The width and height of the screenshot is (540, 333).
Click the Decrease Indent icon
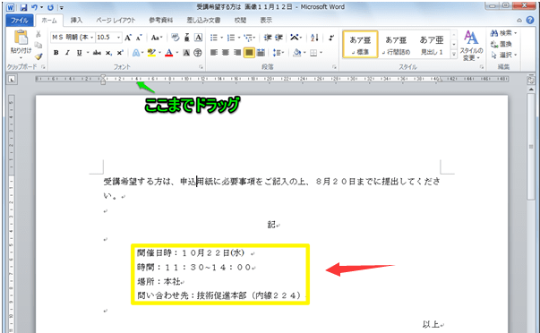click(268, 38)
